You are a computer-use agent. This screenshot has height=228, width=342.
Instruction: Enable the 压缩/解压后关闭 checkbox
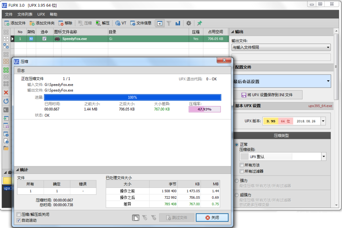pos(19,215)
